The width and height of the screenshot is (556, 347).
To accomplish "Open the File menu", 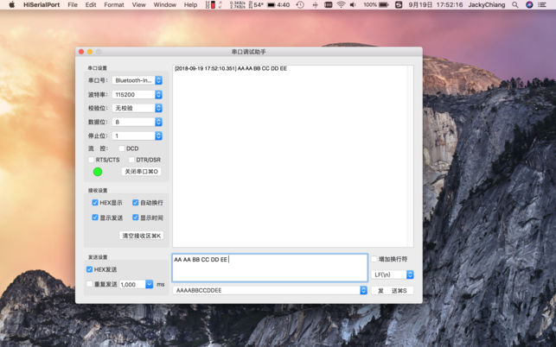I will 73,5.
